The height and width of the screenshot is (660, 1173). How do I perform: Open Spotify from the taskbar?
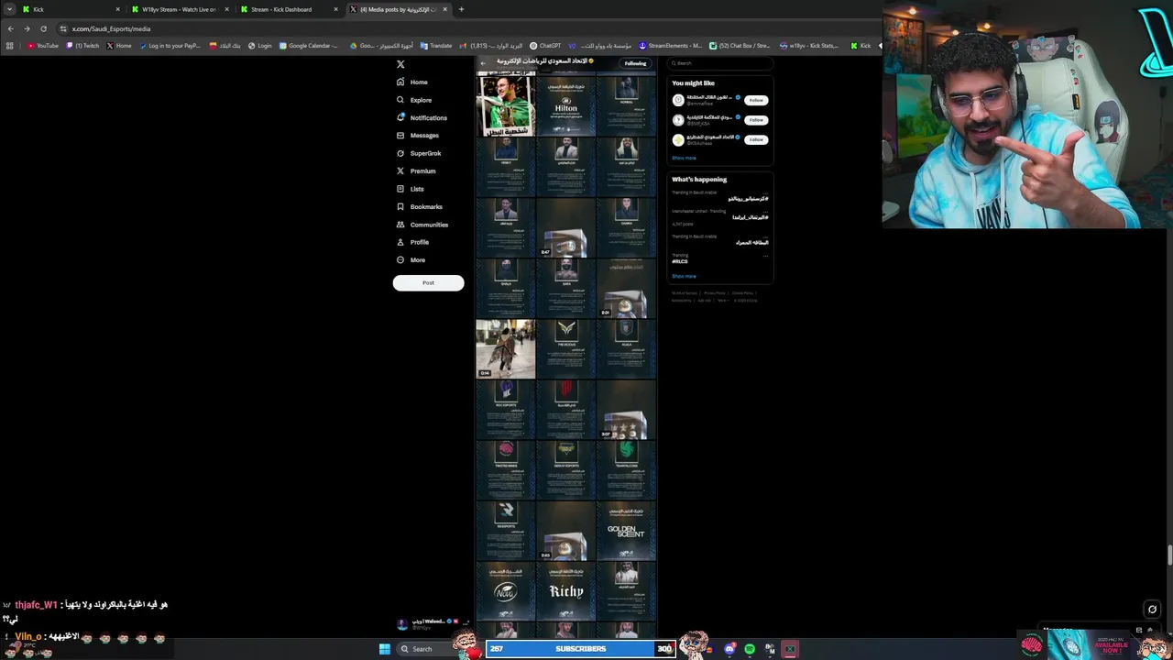point(750,649)
